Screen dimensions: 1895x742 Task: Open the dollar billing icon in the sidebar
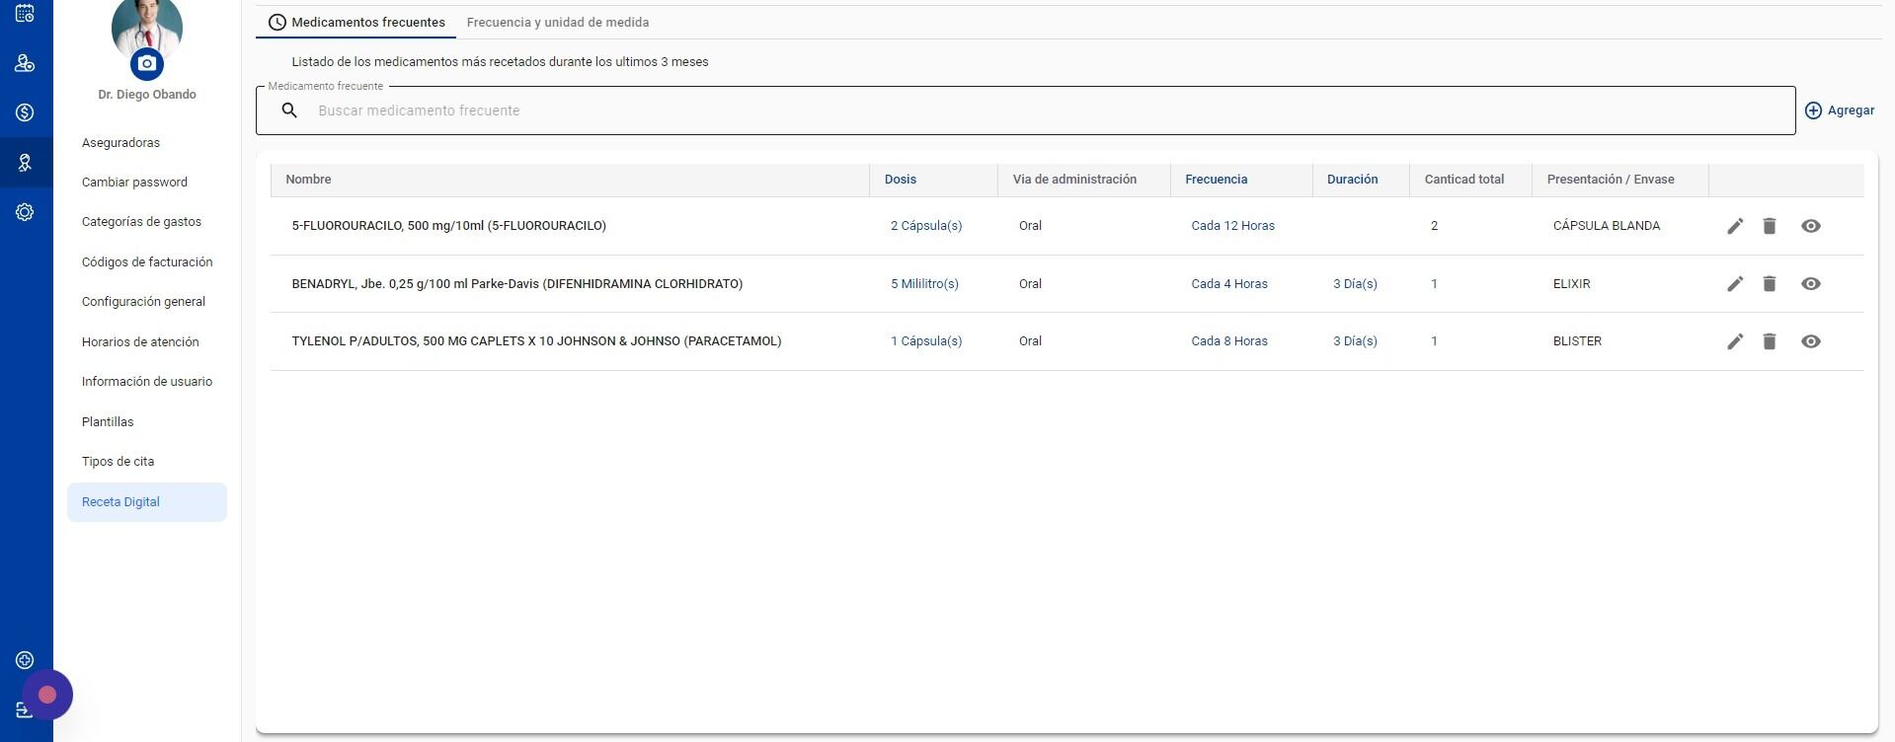coord(25,112)
